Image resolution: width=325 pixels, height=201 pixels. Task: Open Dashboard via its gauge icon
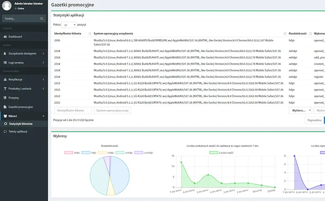click(5, 37)
